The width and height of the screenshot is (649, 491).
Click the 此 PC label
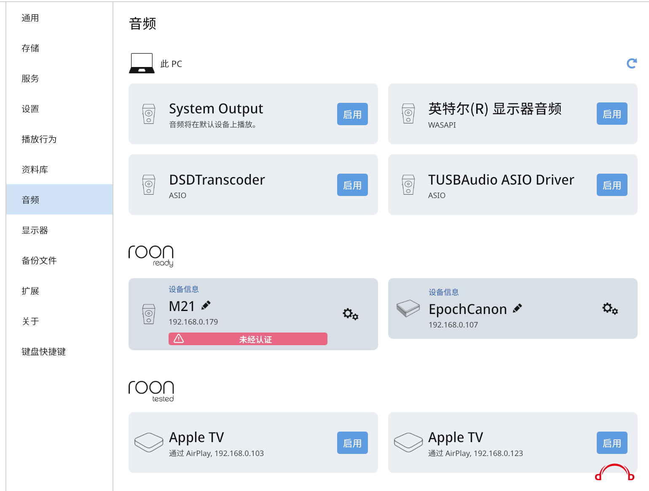click(x=171, y=64)
